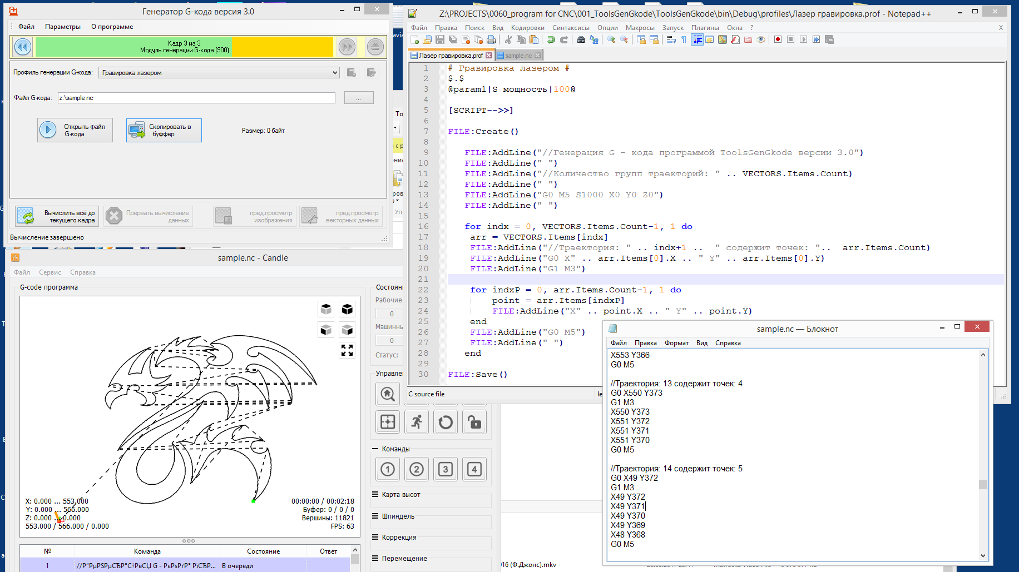
Task: Click the G-code file path field
Action: [x=196, y=98]
